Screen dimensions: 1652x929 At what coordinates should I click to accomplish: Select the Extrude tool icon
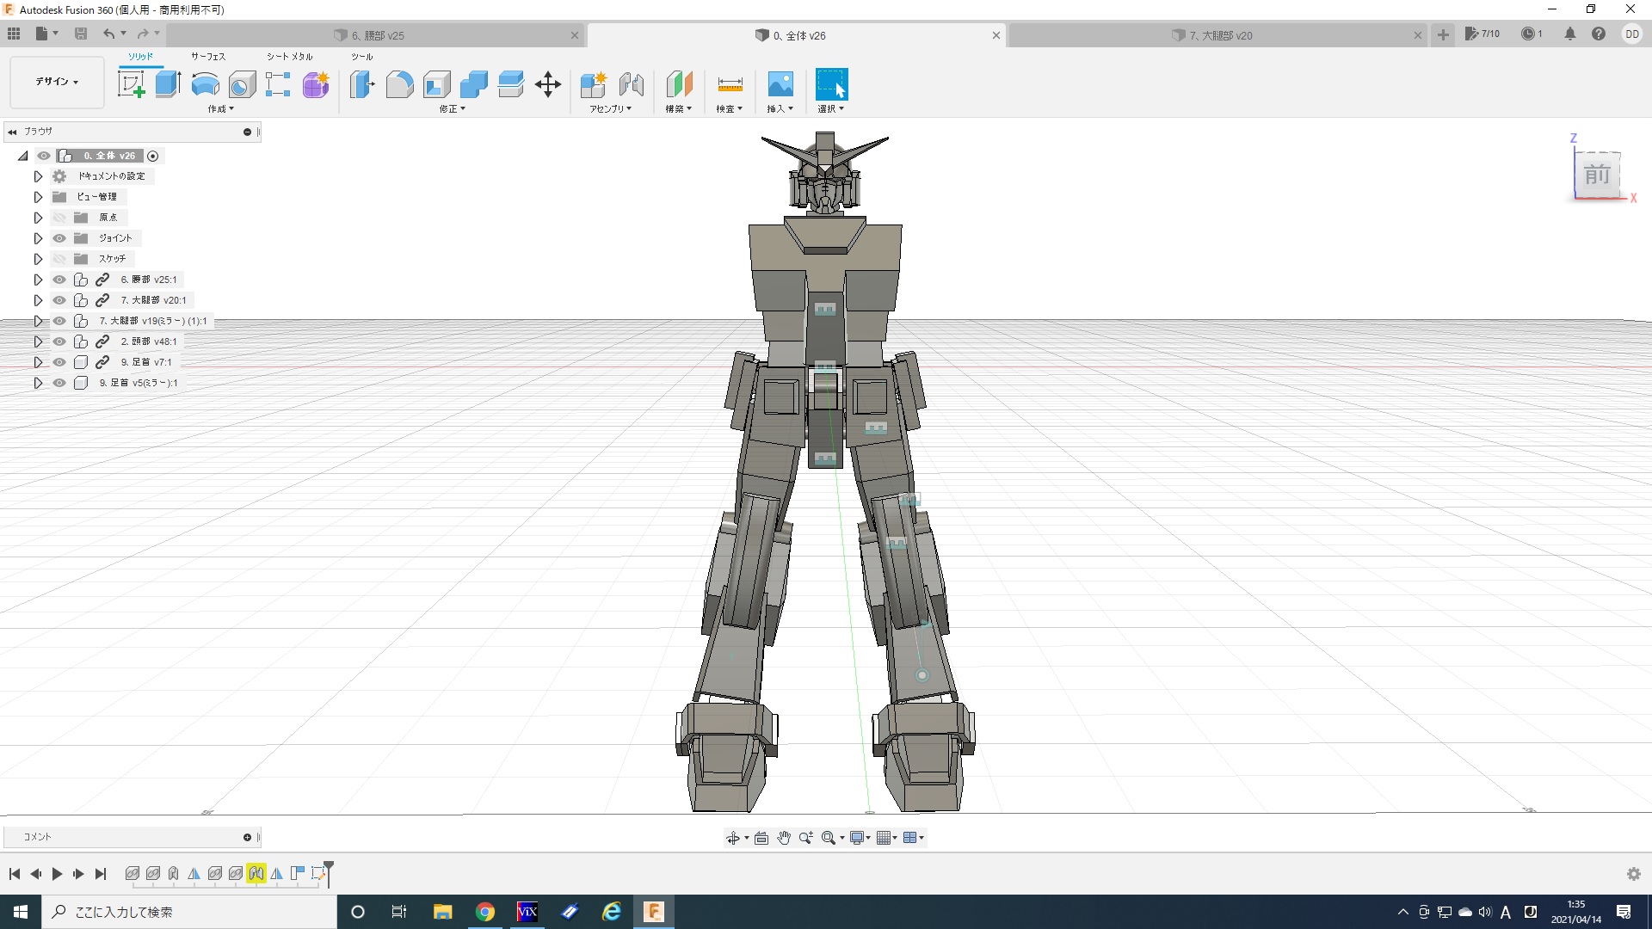[168, 84]
